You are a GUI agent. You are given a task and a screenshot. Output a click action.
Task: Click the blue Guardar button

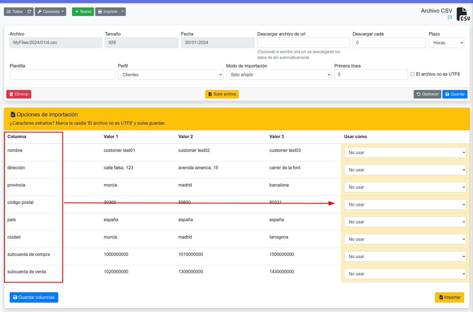click(x=455, y=94)
